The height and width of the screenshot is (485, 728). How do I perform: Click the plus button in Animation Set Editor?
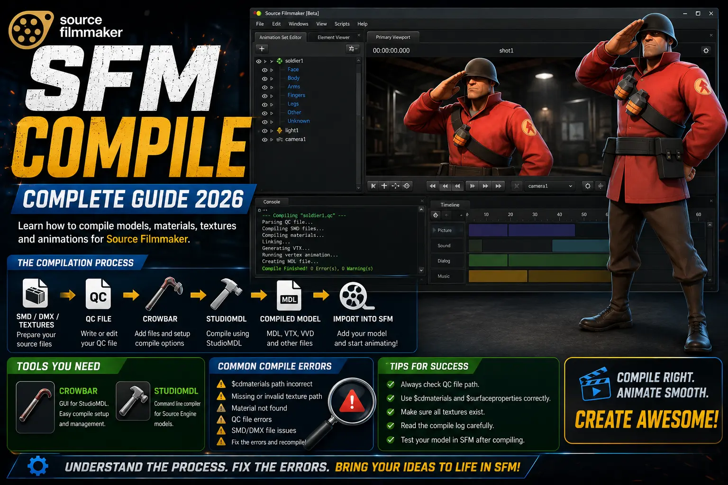pos(262,49)
